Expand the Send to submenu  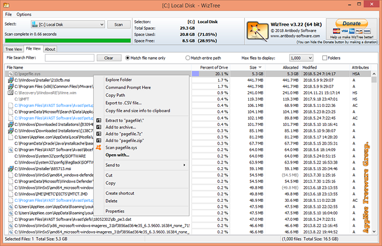[143, 165]
